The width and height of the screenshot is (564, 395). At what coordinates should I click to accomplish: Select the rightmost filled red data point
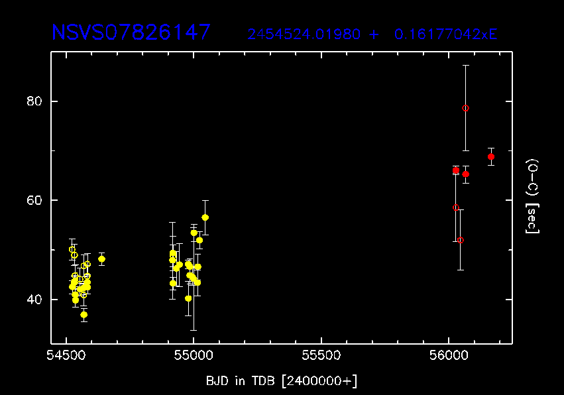coord(491,157)
